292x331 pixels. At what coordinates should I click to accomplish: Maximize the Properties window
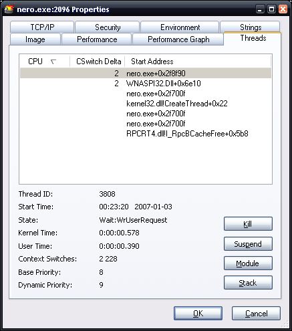pyautogui.click(x=271, y=9)
